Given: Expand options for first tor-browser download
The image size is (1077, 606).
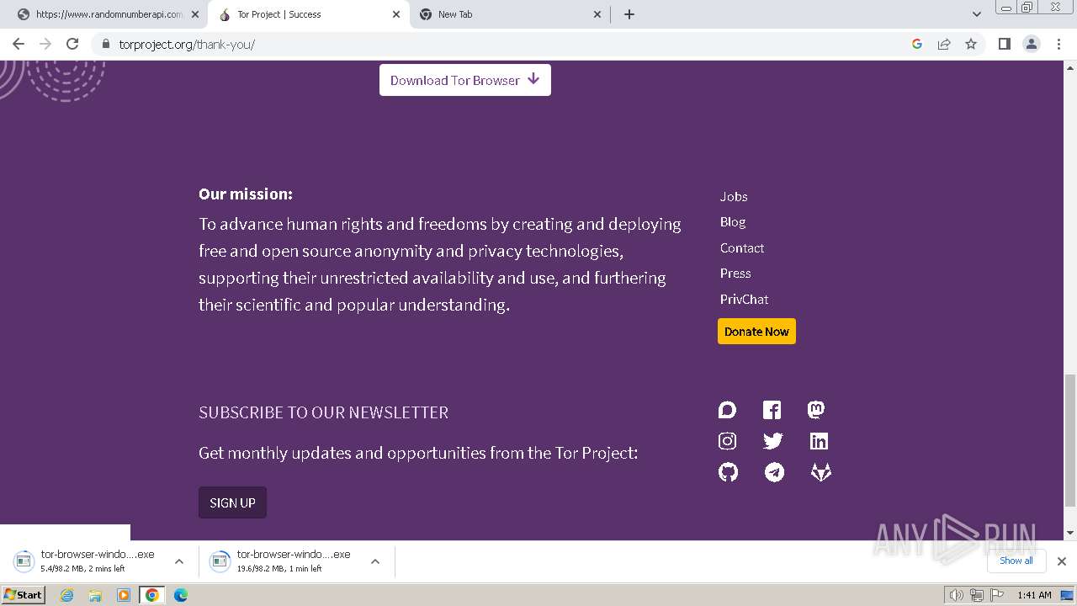Looking at the screenshot, I should pyautogui.click(x=179, y=561).
